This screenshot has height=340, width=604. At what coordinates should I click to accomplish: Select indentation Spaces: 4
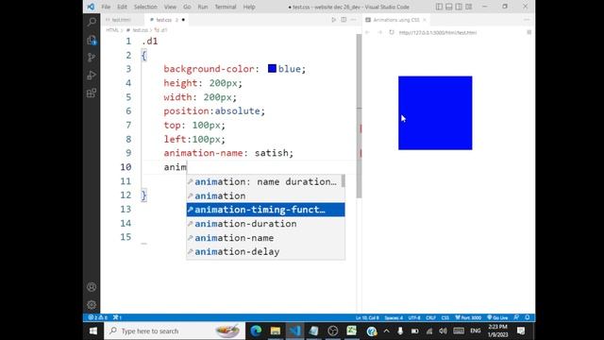point(394,317)
